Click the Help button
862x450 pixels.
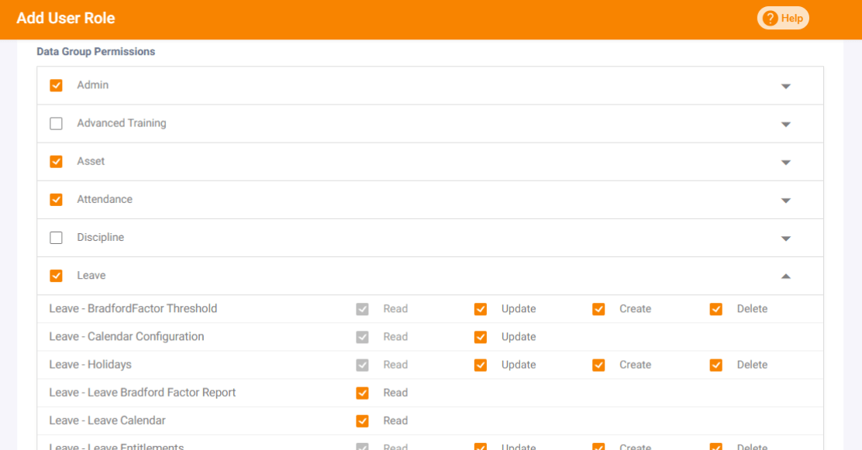(x=783, y=18)
